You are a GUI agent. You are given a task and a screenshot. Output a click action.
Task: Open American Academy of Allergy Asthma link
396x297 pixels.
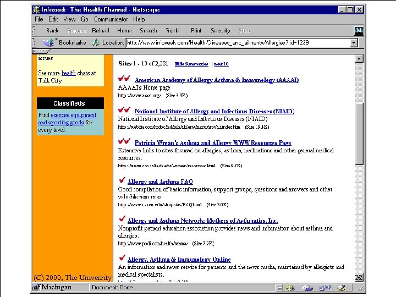tap(217, 80)
